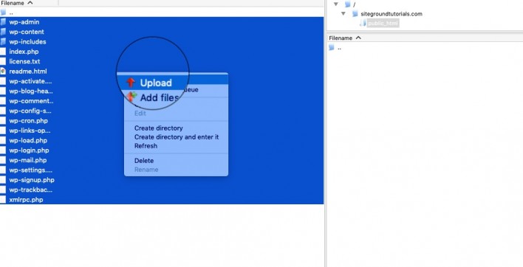Viewport: 523px width, 267px height.
Task: Click the public_html folder icon in tree
Action: 363,24
